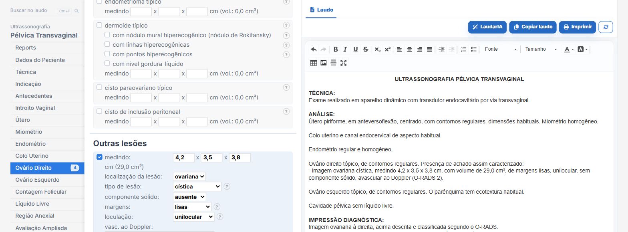This screenshot has width=628, height=232.
Task: Toggle underline formatting
Action: point(355,50)
